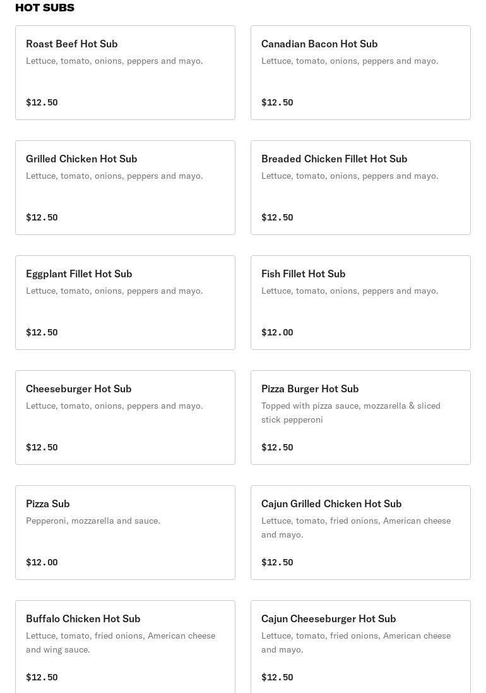Select the Buffalo Chicken Hot Sub card
Image resolution: width=486 pixels, height=693 pixels.
tap(125, 647)
